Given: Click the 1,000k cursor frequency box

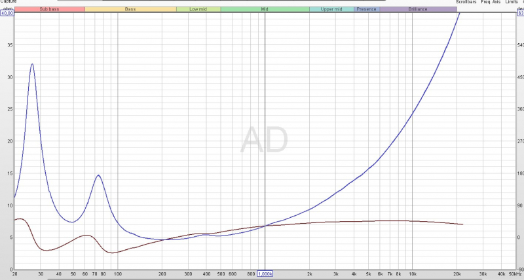Looking at the screenshot, I should [265, 274].
